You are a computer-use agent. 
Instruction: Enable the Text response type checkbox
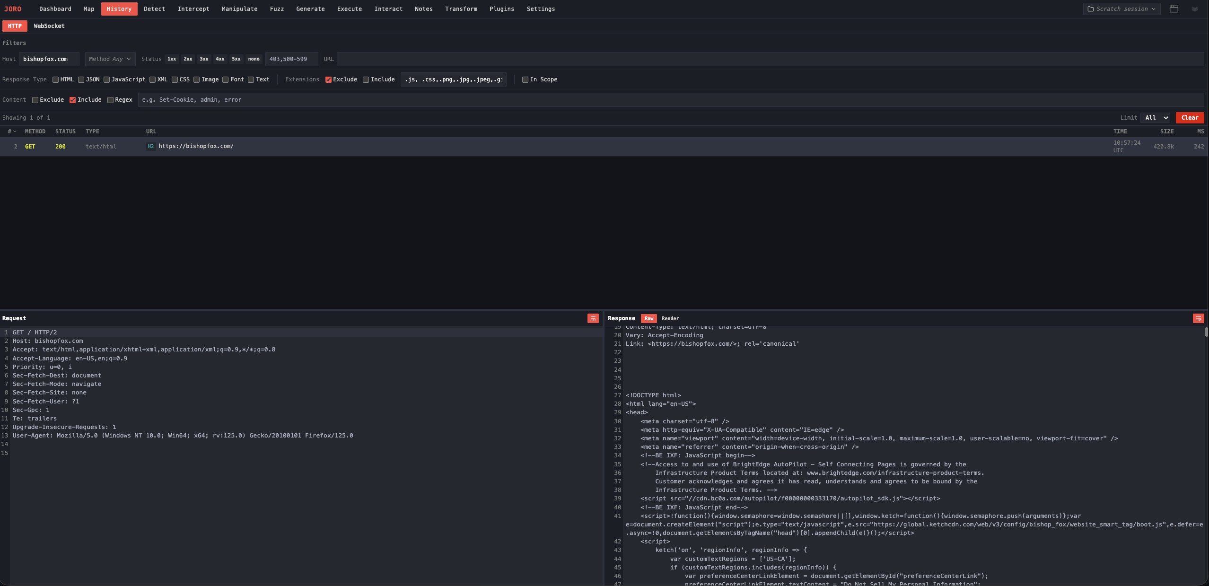click(251, 79)
